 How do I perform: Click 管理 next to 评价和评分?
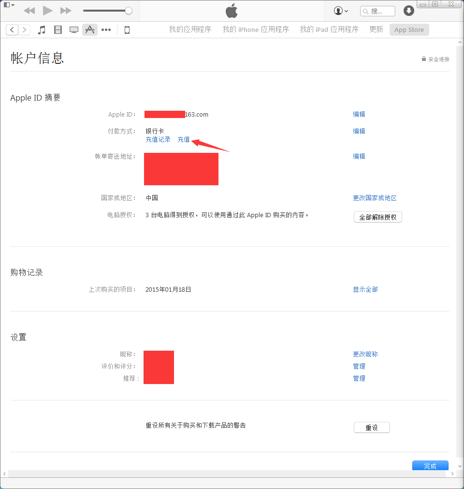pos(359,367)
